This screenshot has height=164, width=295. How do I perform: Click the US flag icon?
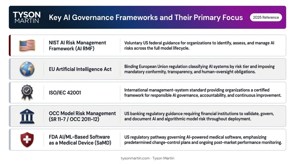click(x=27, y=45)
